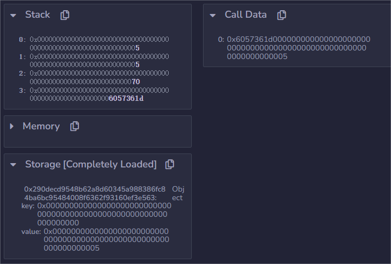Select stack entry ending in 6057361d

[x=99, y=94]
